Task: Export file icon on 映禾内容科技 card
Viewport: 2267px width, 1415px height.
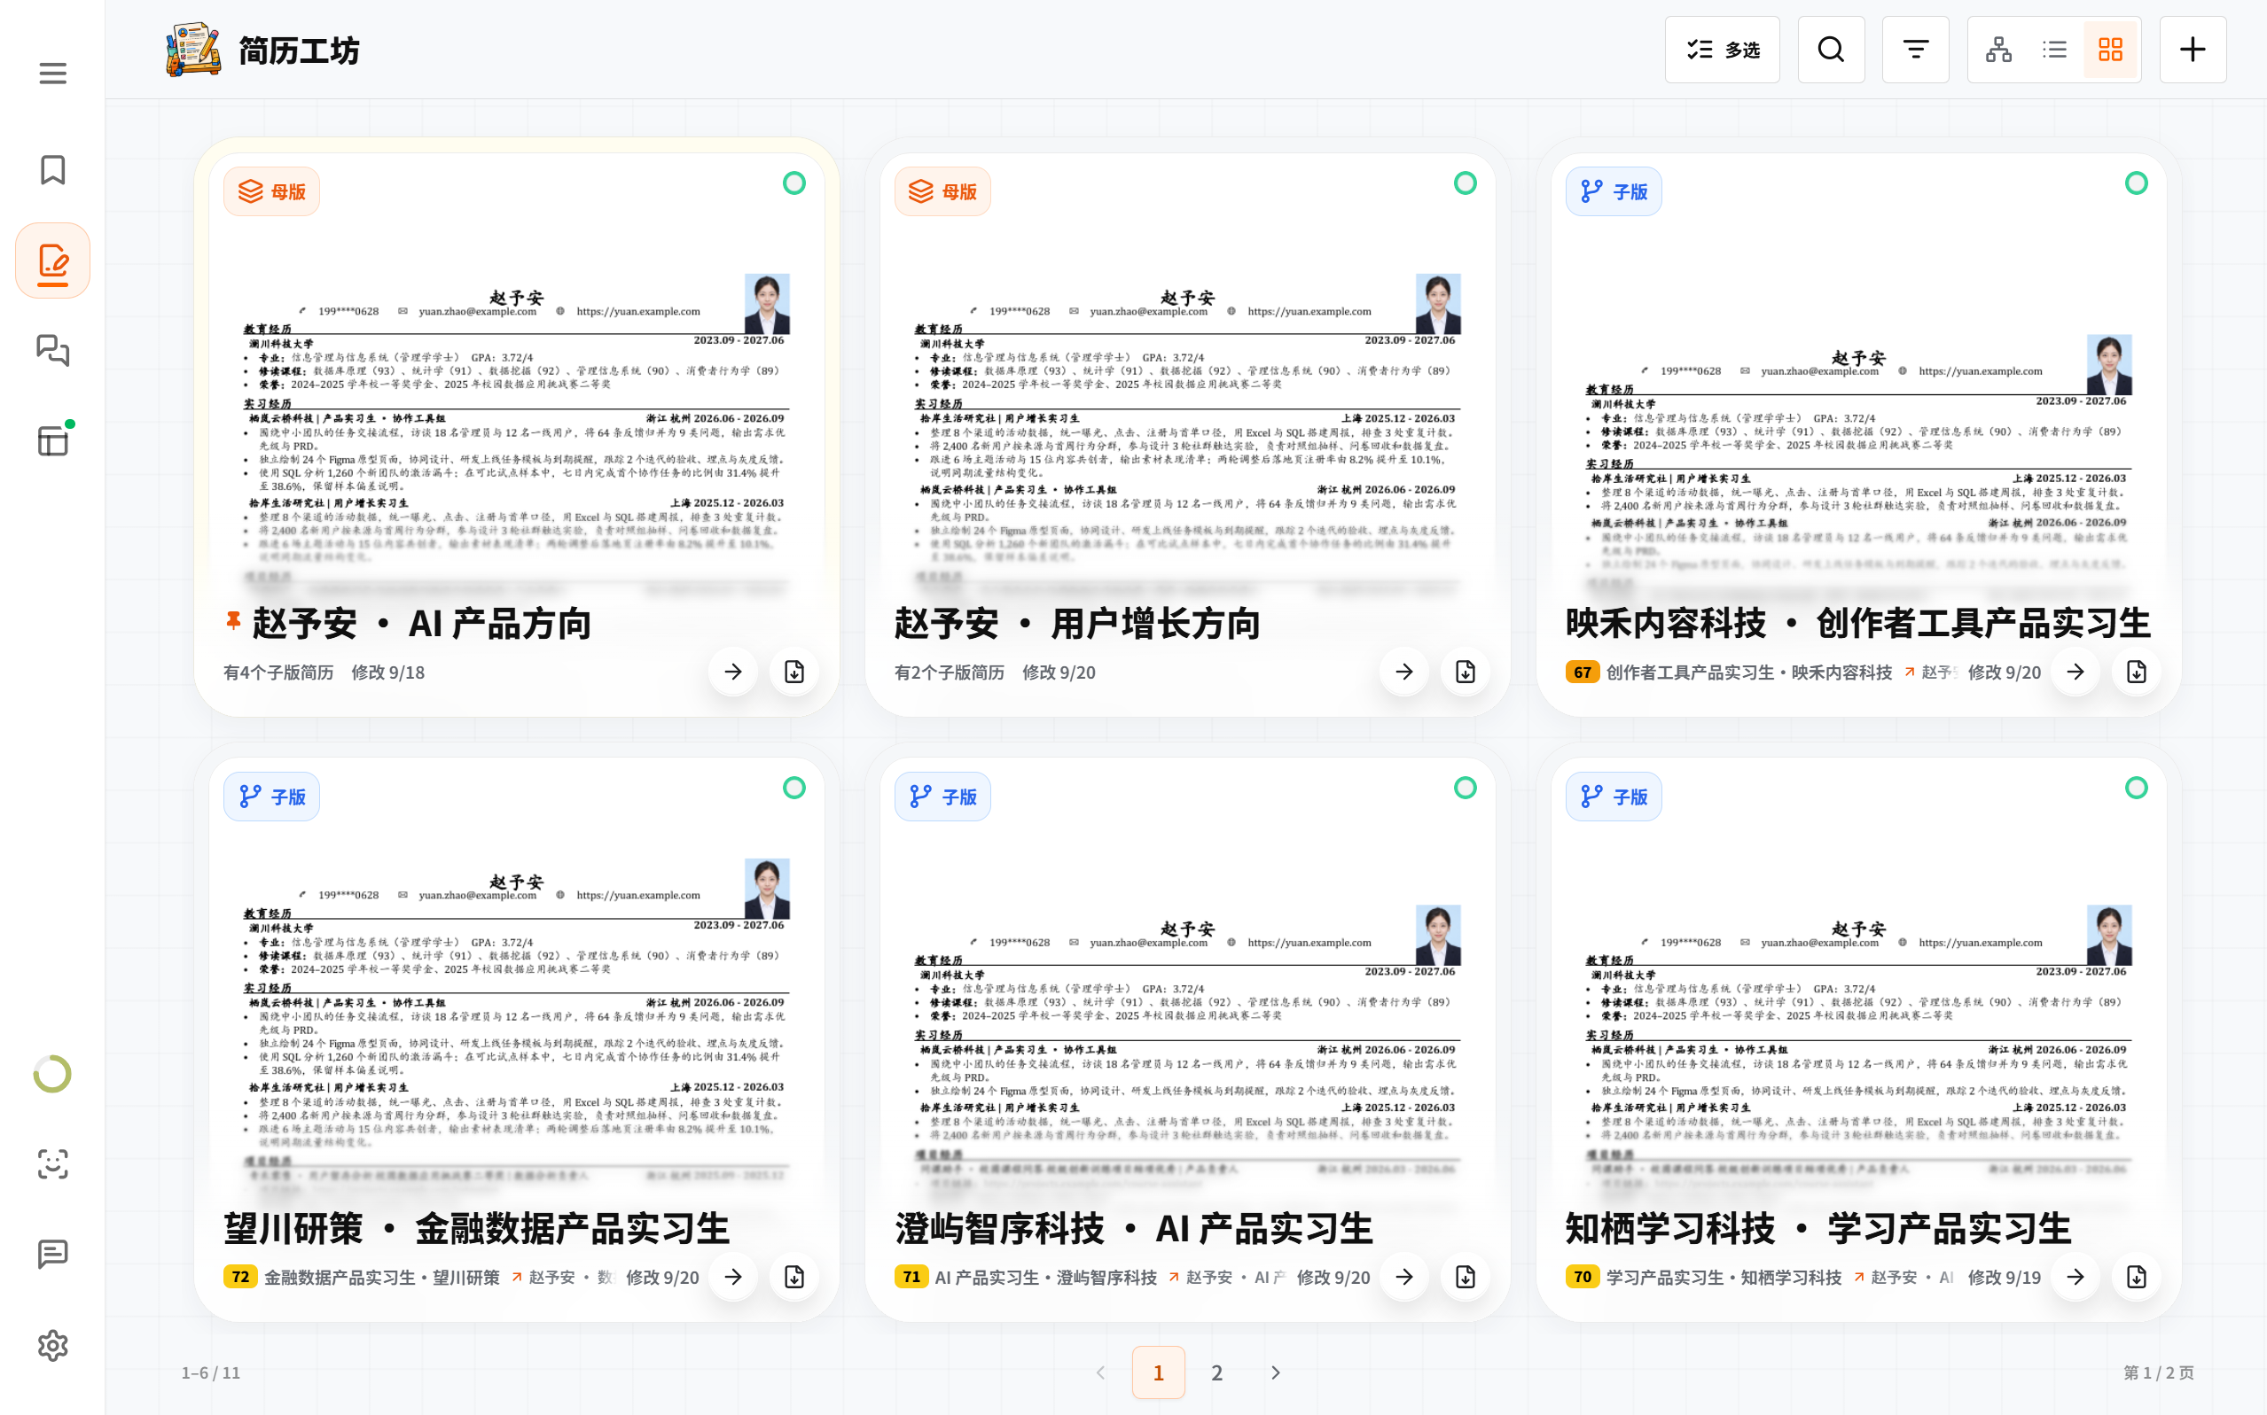Action: [2137, 672]
